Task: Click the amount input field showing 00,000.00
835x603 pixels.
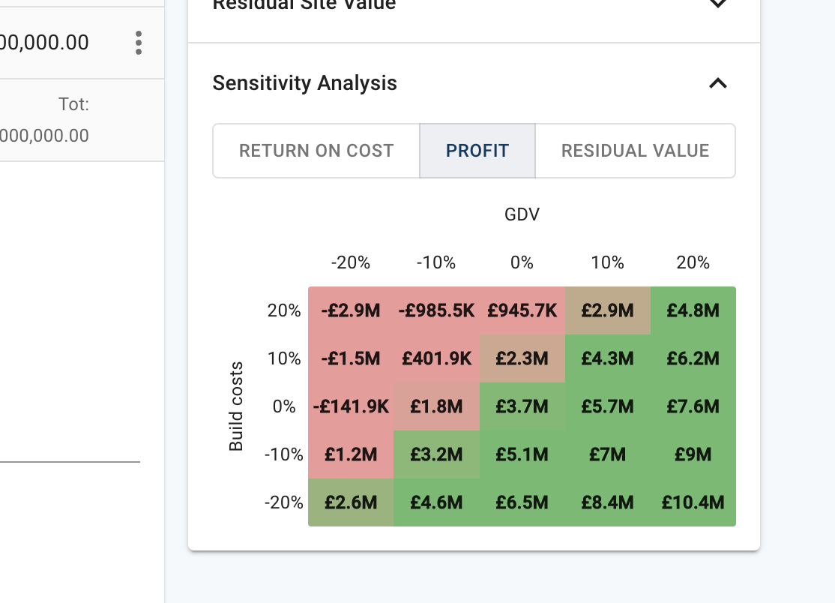Action: tap(45, 42)
